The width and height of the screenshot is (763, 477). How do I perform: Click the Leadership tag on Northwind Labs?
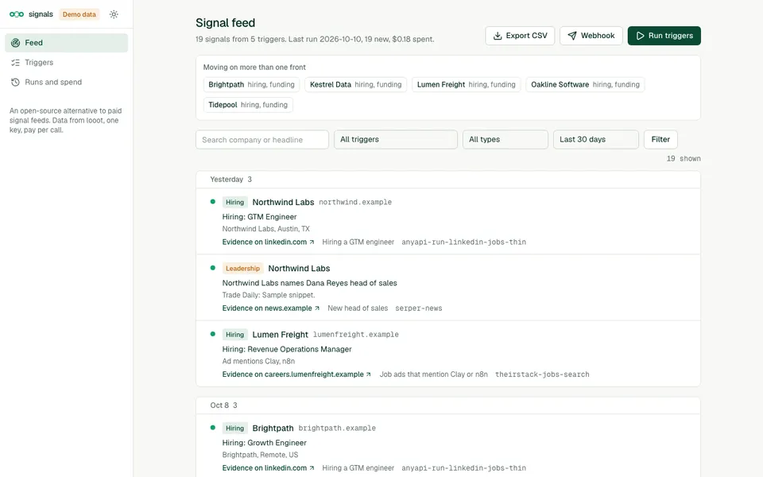pos(242,268)
